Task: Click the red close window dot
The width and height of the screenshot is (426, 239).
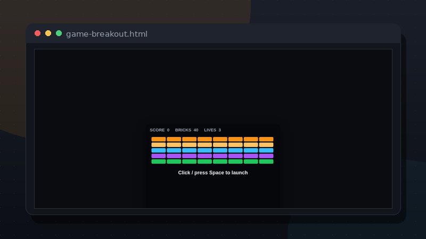Action: pyautogui.click(x=37, y=33)
